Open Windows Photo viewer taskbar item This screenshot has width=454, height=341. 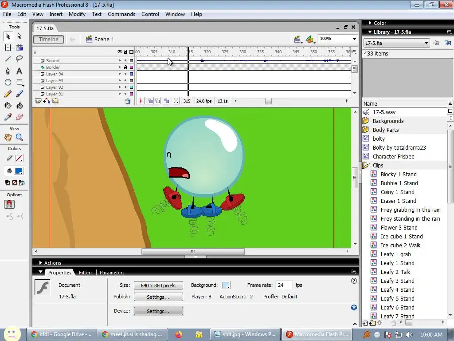click(245, 334)
